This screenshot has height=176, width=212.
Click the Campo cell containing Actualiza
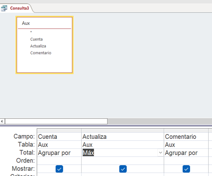tap(123, 137)
